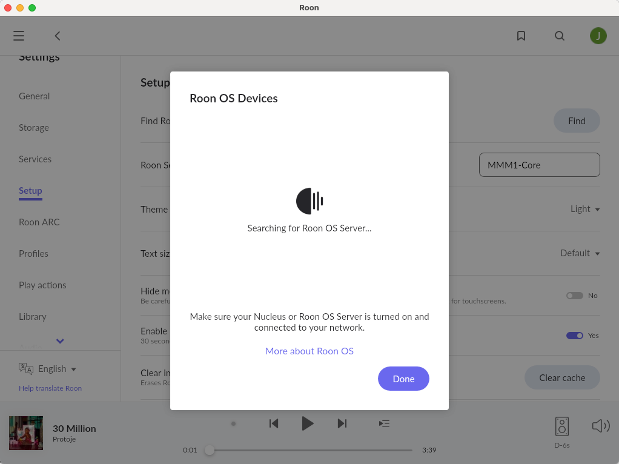This screenshot has height=464, width=619.
Task: Start playback with the play button
Action: (x=308, y=423)
